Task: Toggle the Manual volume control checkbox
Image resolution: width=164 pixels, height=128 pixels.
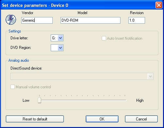Action: 12,87
